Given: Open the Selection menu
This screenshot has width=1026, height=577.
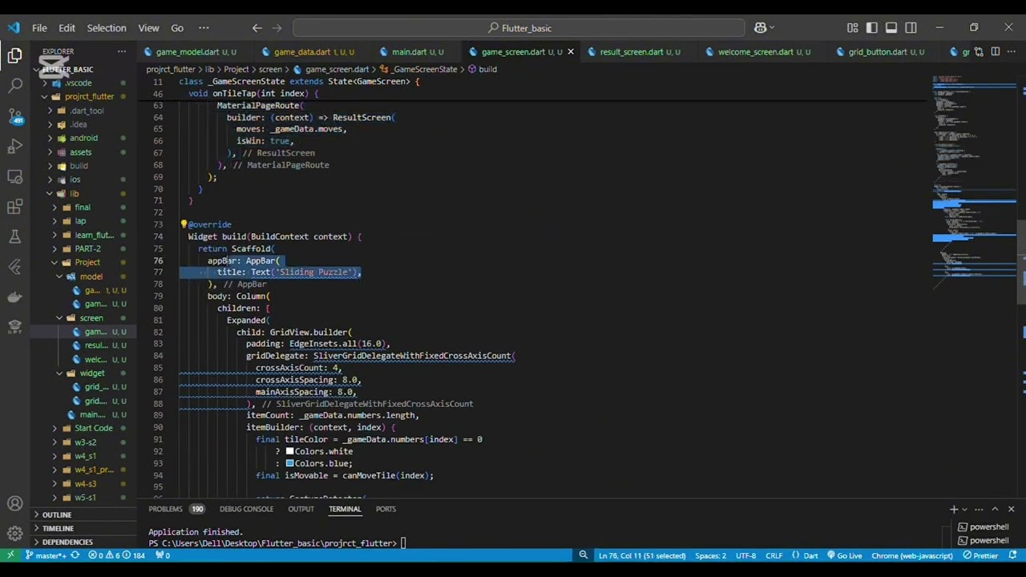Looking at the screenshot, I should (107, 28).
